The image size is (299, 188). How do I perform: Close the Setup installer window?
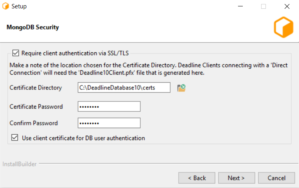(x=287, y=6)
